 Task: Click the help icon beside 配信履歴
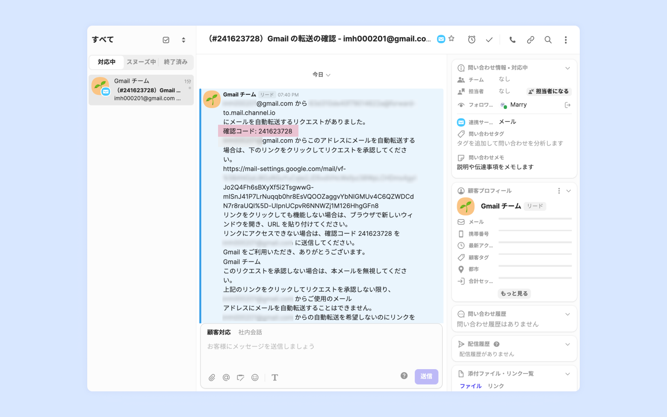[496, 344]
